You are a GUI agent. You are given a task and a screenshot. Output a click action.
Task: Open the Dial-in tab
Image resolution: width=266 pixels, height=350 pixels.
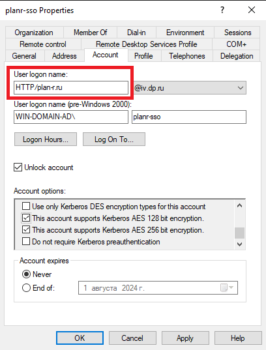(136, 33)
